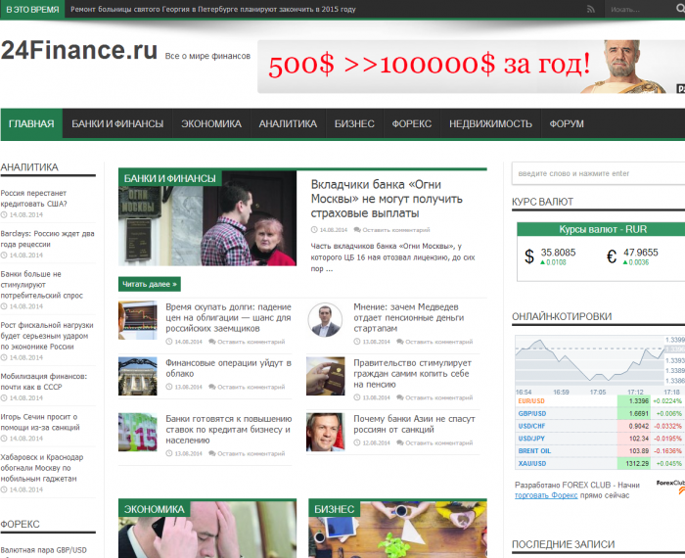Click БИЗНЕС category label on lower photo
The width and height of the screenshot is (685, 558).
(335, 509)
